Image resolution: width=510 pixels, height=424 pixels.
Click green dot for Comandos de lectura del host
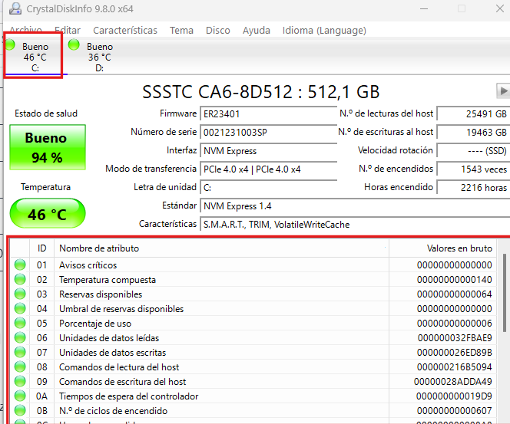pyautogui.click(x=20, y=366)
